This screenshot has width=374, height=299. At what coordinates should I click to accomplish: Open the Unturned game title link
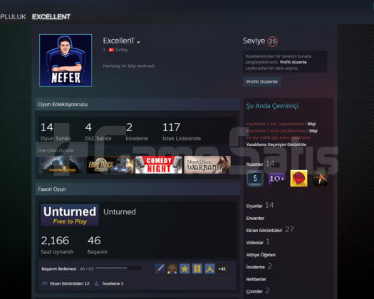pyautogui.click(x=120, y=211)
